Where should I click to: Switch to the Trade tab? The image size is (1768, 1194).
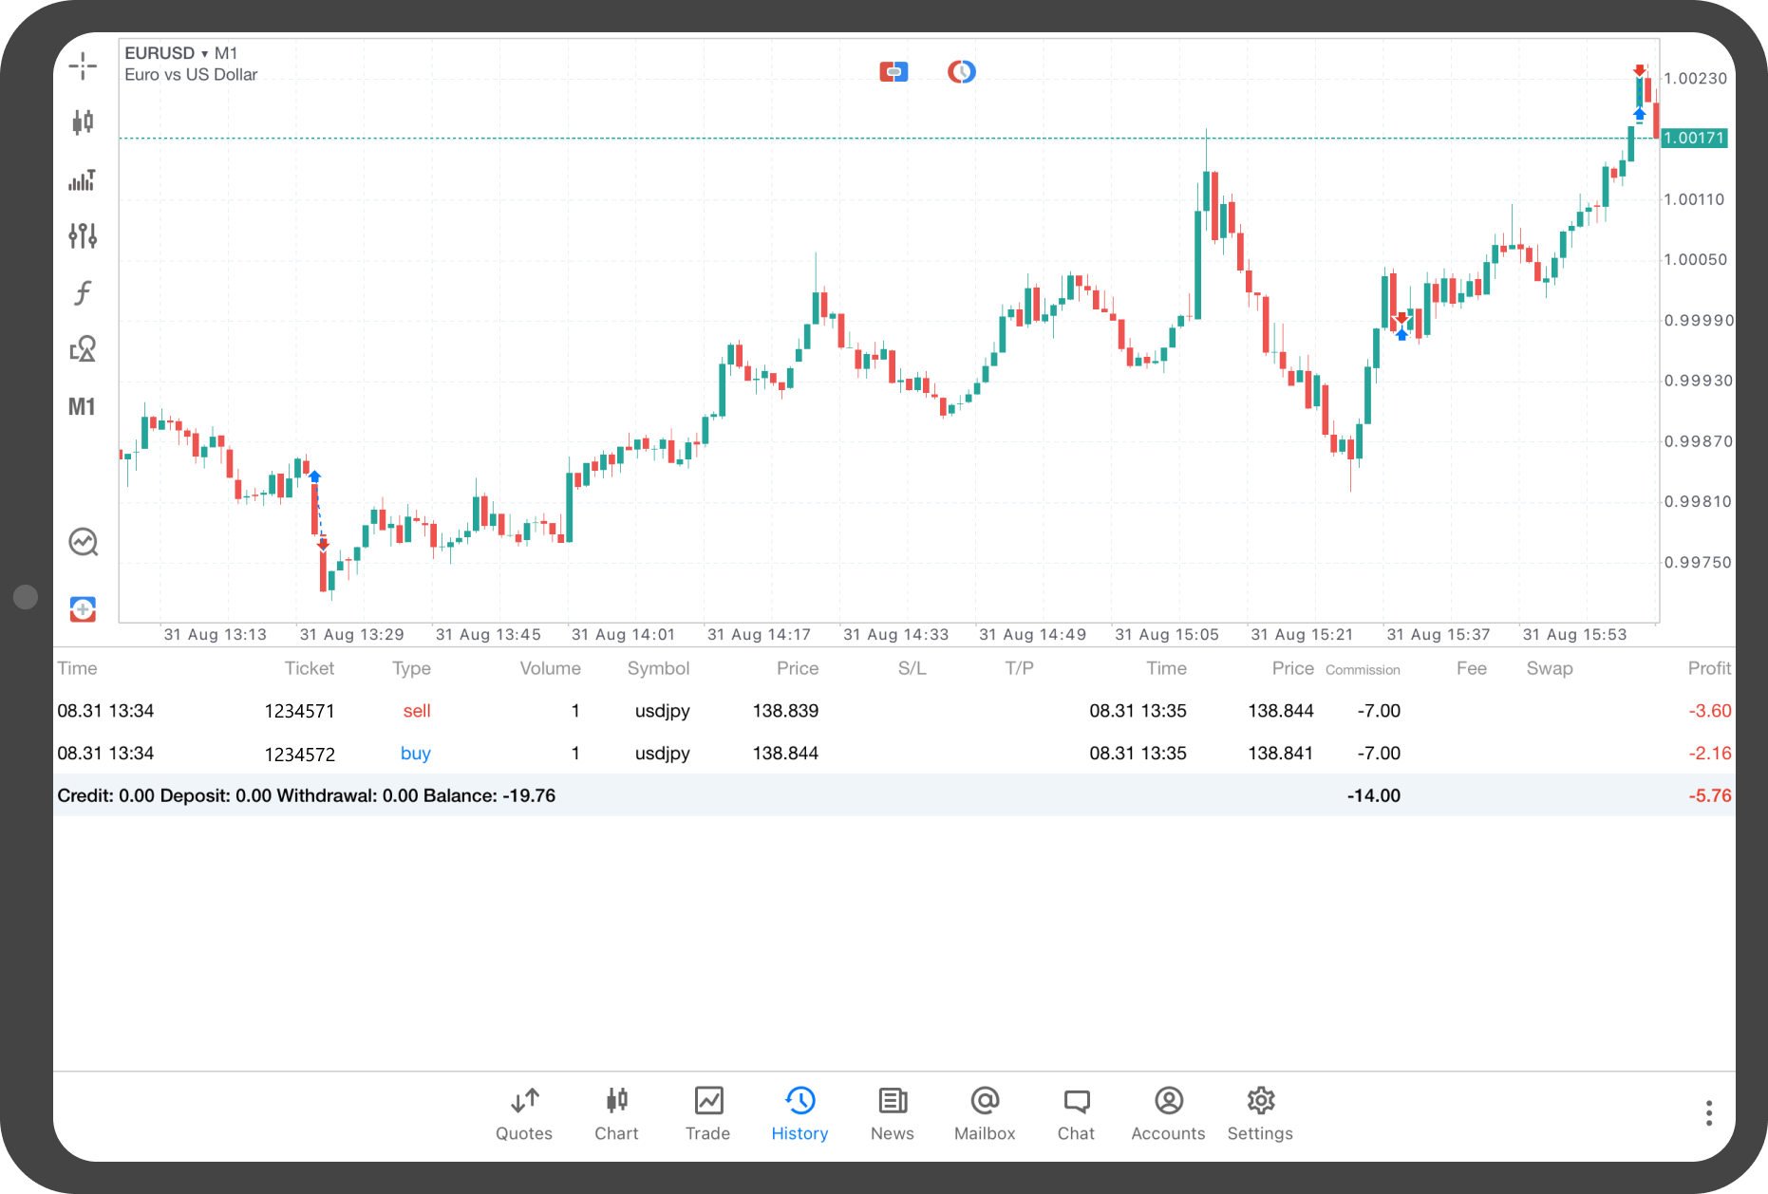[707, 1112]
